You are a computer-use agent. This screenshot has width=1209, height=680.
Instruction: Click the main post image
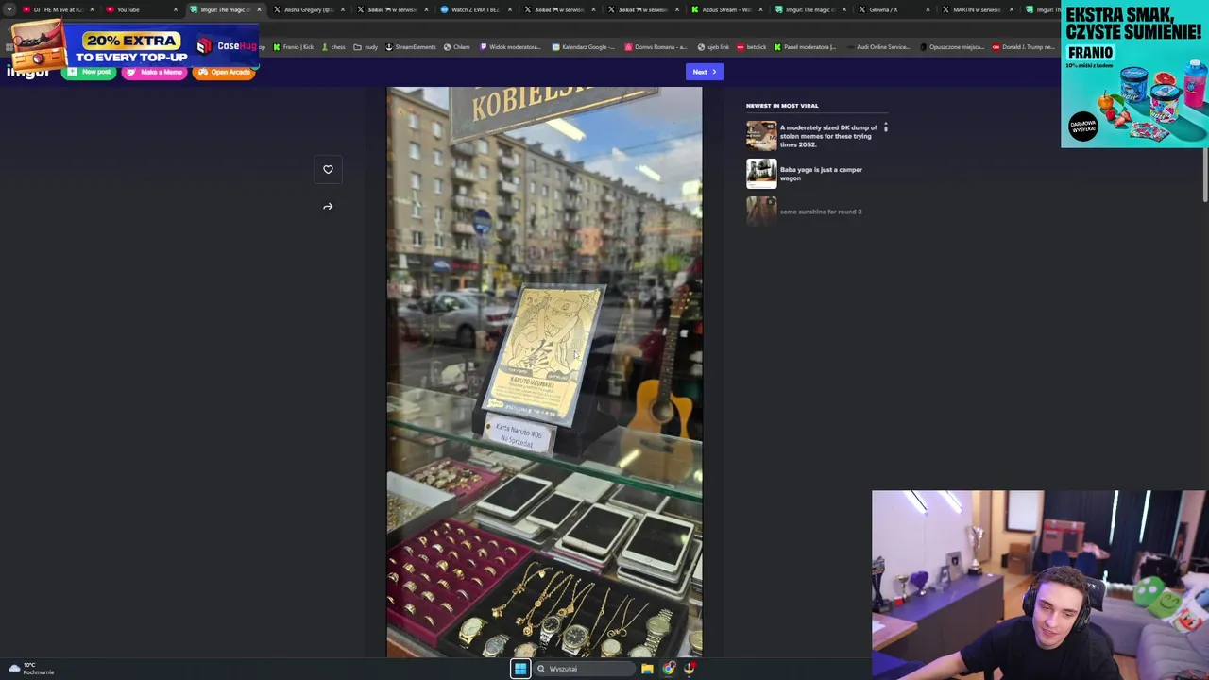tap(544, 372)
